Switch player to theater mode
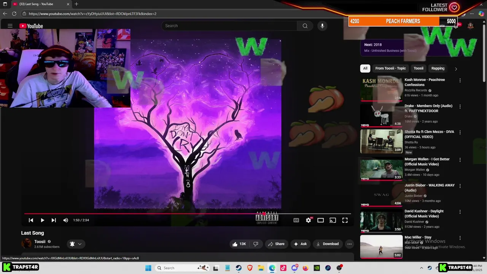 click(321, 220)
